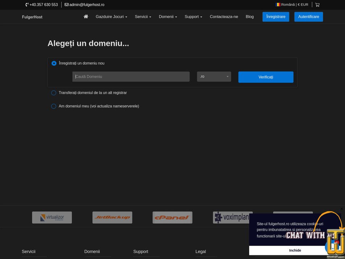The height and width of the screenshot is (259, 345).
Task: Expand the Domenii menu
Action: click(x=168, y=16)
